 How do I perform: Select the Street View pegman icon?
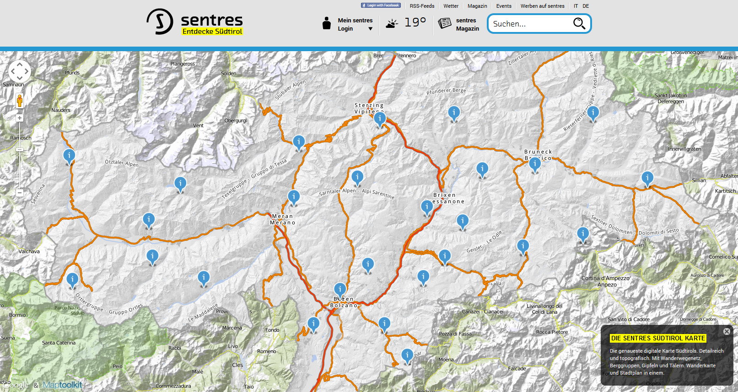click(x=20, y=100)
